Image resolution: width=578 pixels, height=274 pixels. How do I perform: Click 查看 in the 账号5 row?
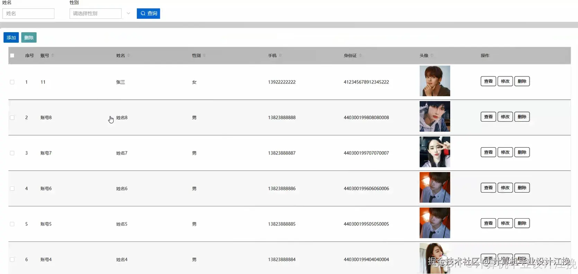pos(488,223)
